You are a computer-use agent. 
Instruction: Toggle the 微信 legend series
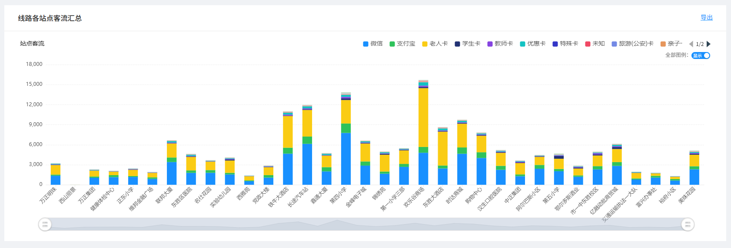coord(373,44)
